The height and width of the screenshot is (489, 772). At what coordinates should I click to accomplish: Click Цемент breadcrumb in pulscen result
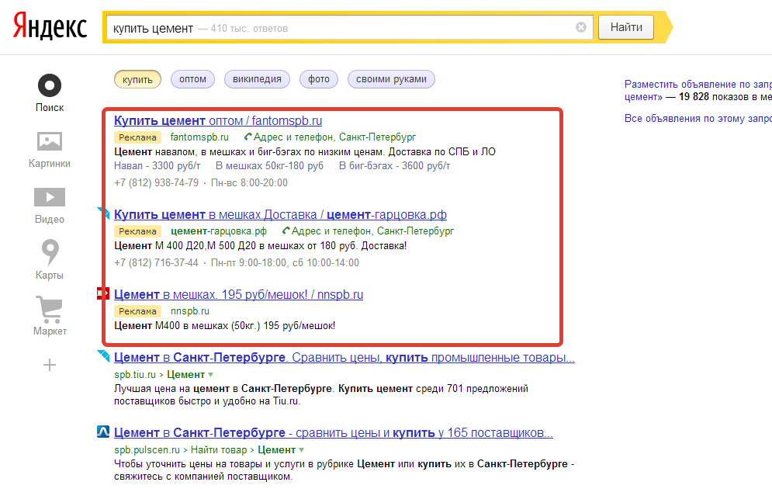[x=277, y=450]
